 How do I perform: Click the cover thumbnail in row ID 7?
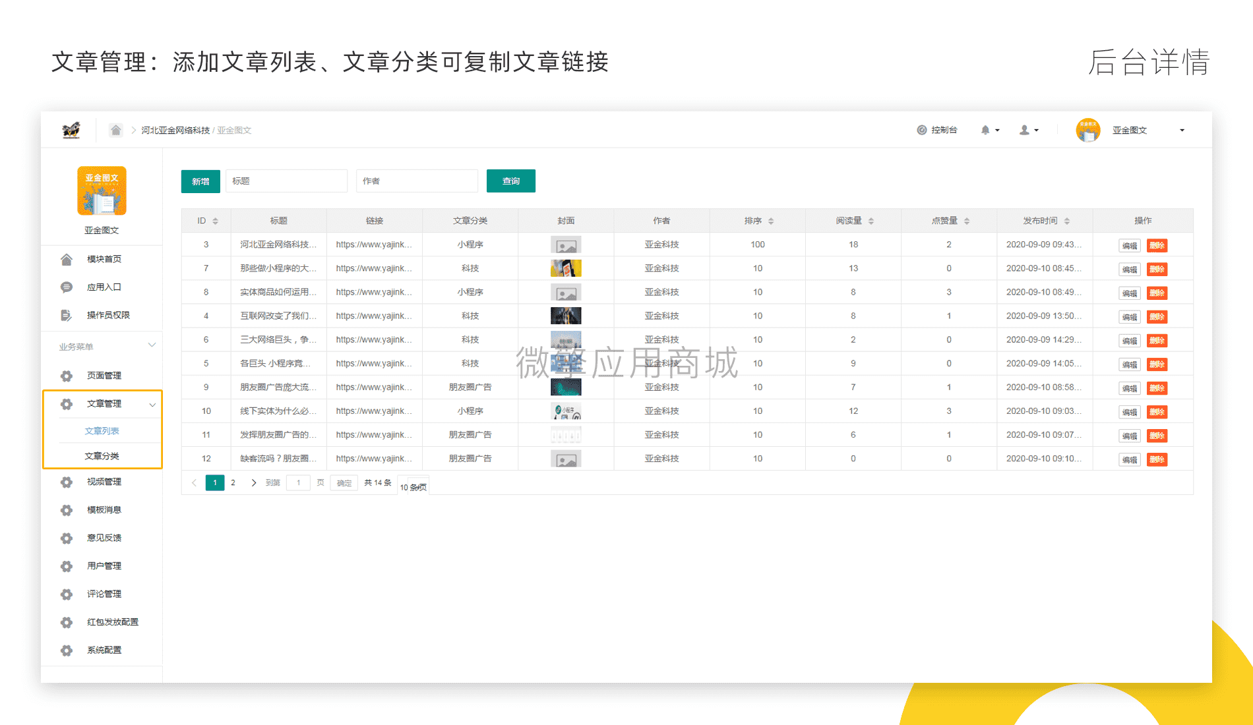pos(566,268)
